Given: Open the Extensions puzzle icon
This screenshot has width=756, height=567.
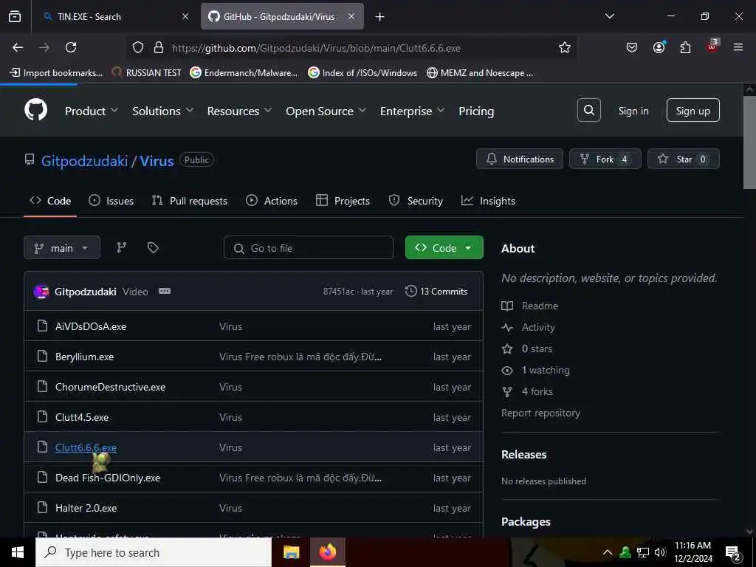Looking at the screenshot, I should 685,47.
